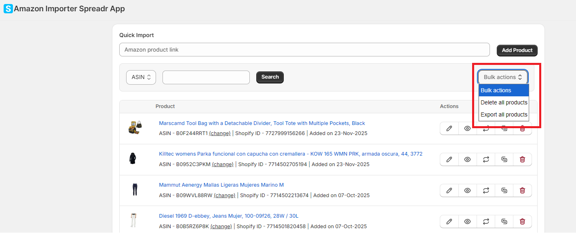The image size is (576, 233).
Task: View the Diesel 1969 Jeans product
Action: 468,221
